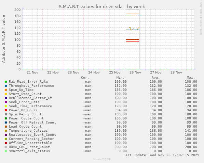Viewport: 204px width, 163px height.
Task: Click the orange Spin_Up_Time line on the graph
Action: pos(133,14)
